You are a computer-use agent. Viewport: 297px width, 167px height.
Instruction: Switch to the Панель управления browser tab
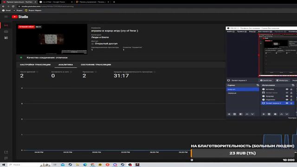pyautogui.click(x=92, y=2)
